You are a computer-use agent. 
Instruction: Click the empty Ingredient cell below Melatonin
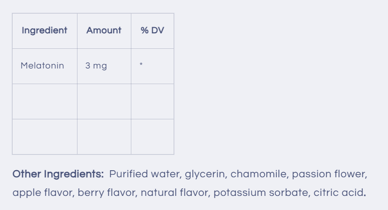[x=45, y=101]
